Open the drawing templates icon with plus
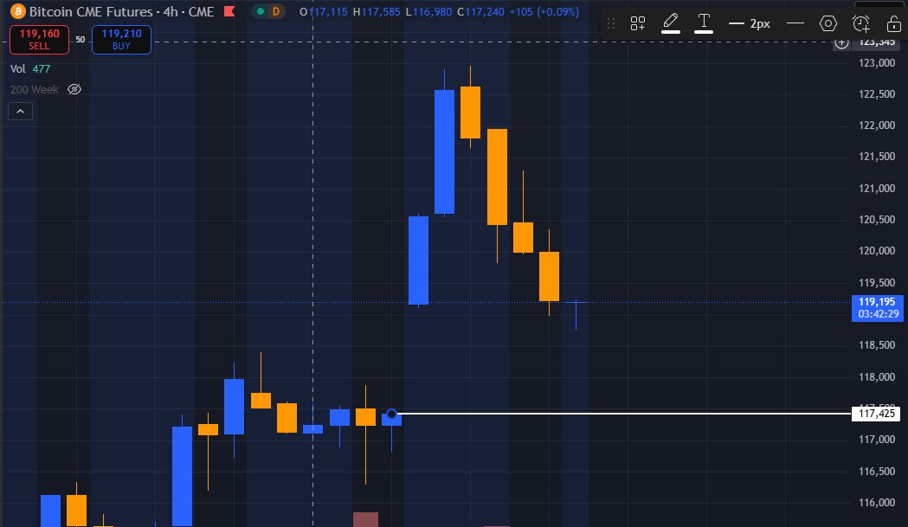Viewport: 908px width, 527px height. 638,23
